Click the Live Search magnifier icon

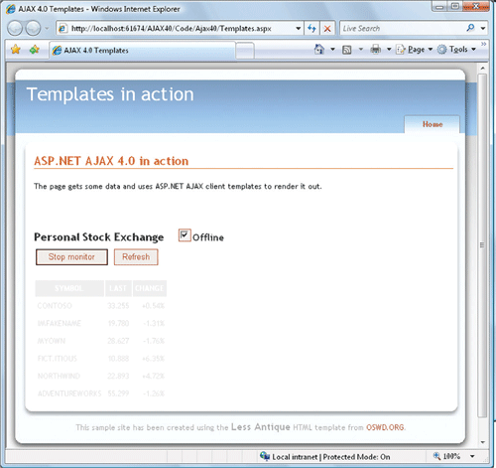[x=470, y=28]
